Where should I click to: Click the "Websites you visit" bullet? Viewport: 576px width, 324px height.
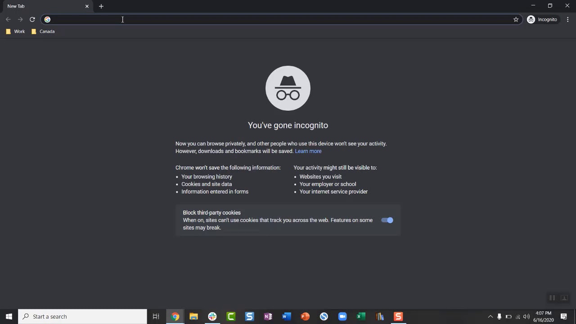click(x=320, y=177)
